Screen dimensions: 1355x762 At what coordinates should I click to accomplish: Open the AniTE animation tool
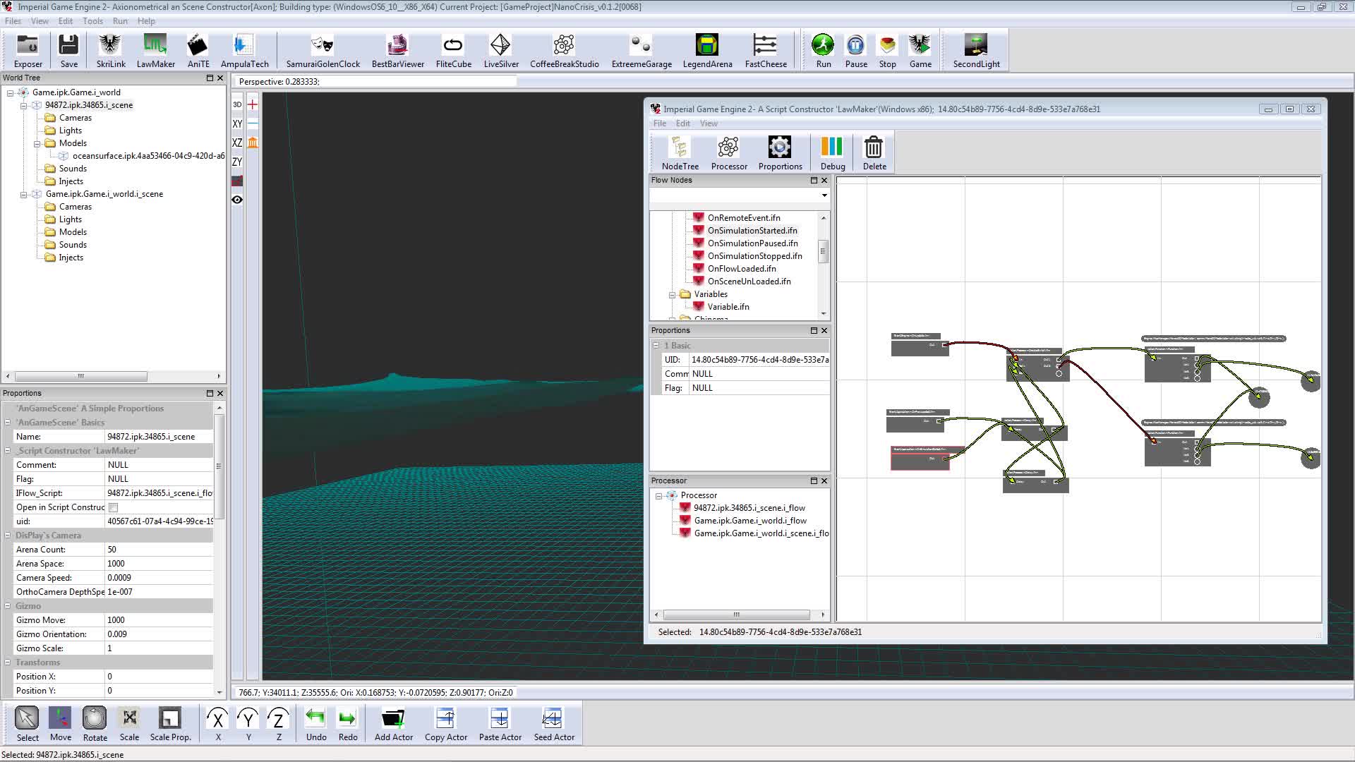point(198,51)
